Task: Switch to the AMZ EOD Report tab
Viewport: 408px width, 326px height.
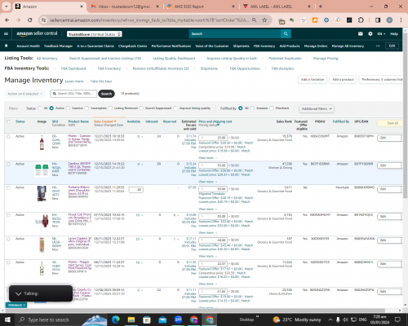Action: [x=201, y=7]
